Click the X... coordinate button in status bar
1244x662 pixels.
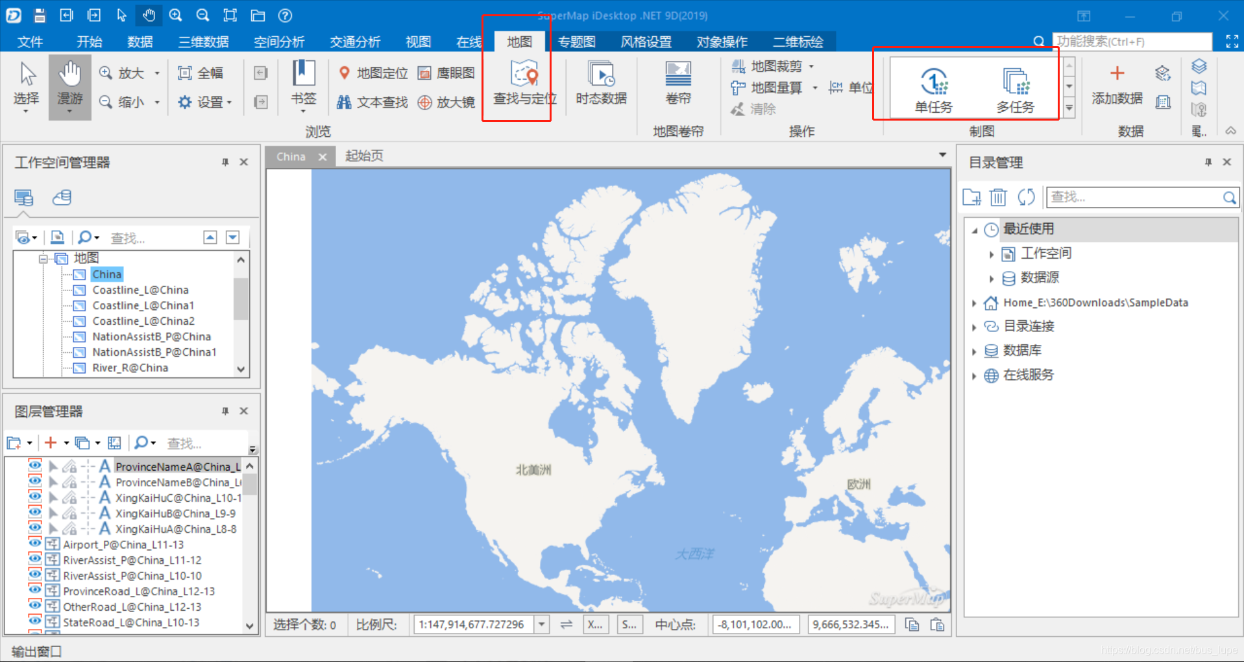tap(594, 624)
